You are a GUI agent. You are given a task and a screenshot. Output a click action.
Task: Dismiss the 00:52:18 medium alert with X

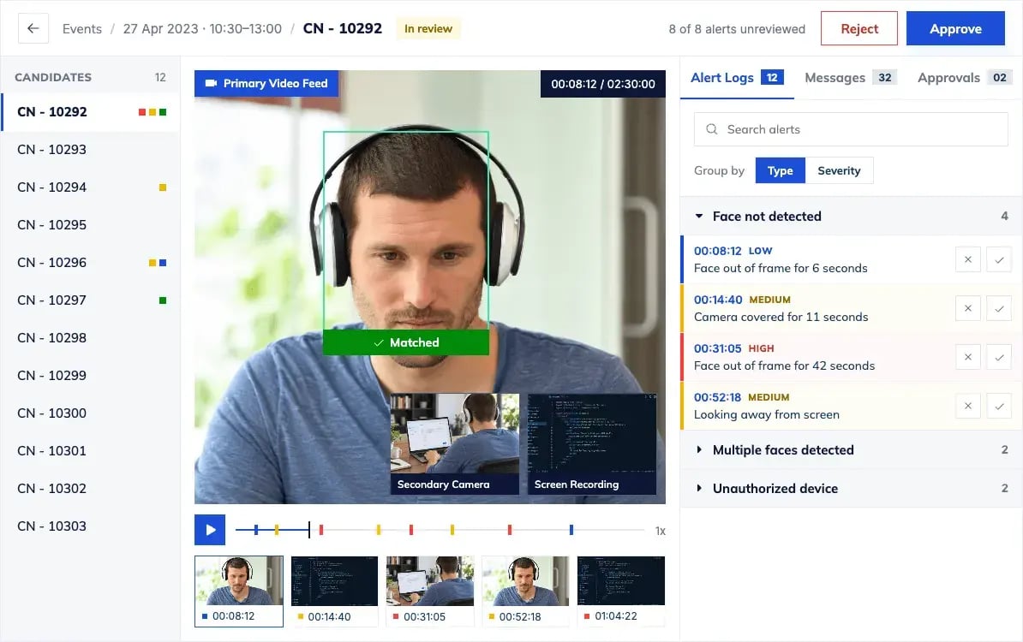(x=968, y=406)
